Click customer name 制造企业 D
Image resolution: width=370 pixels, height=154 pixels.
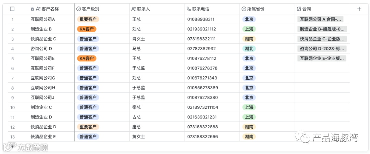click(41, 117)
